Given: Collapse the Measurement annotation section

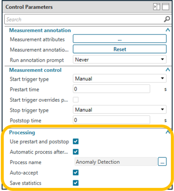Looking at the screenshot, I should pyautogui.click(x=168, y=30).
